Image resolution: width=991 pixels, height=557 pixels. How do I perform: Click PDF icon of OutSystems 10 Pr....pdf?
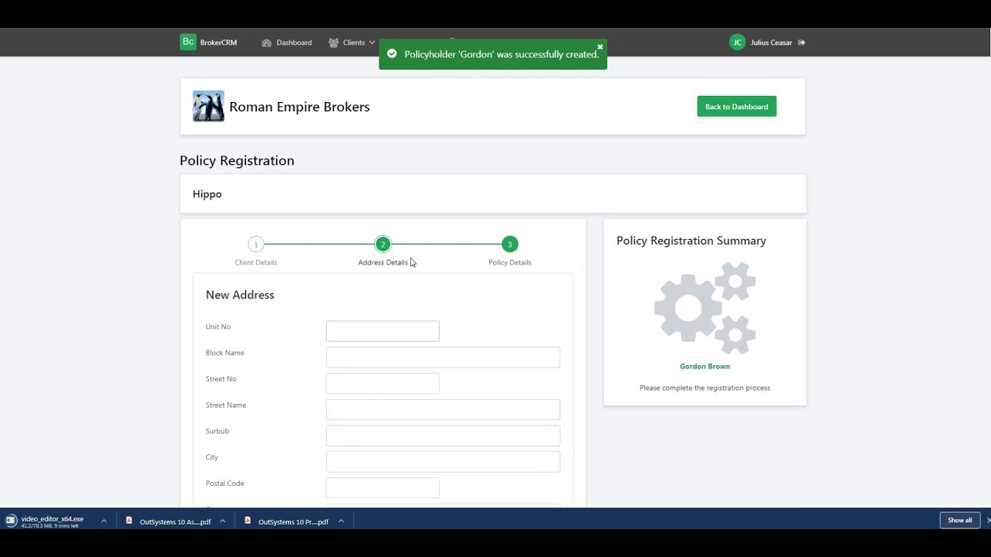pos(248,521)
